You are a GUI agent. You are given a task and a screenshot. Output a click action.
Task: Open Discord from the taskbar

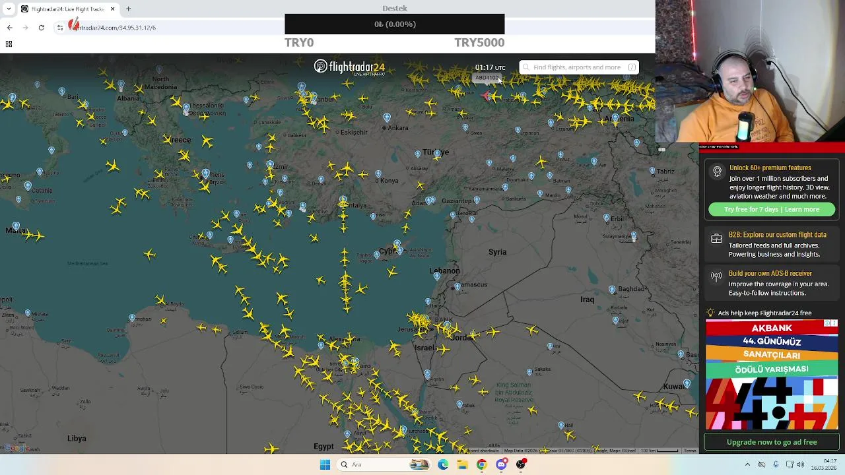[x=501, y=464]
